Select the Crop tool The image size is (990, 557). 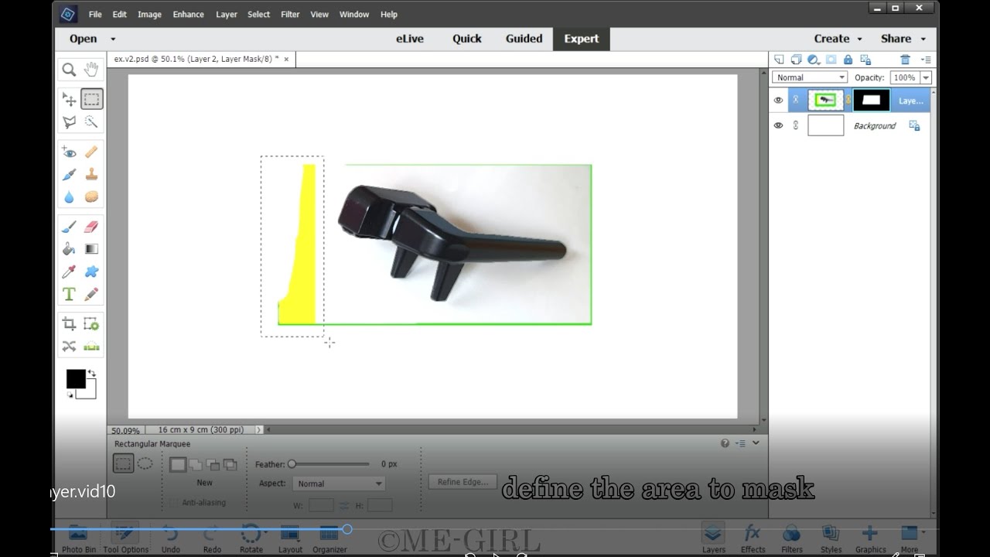click(69, 324)
